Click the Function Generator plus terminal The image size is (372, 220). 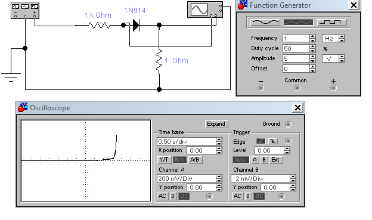(333, 88)
